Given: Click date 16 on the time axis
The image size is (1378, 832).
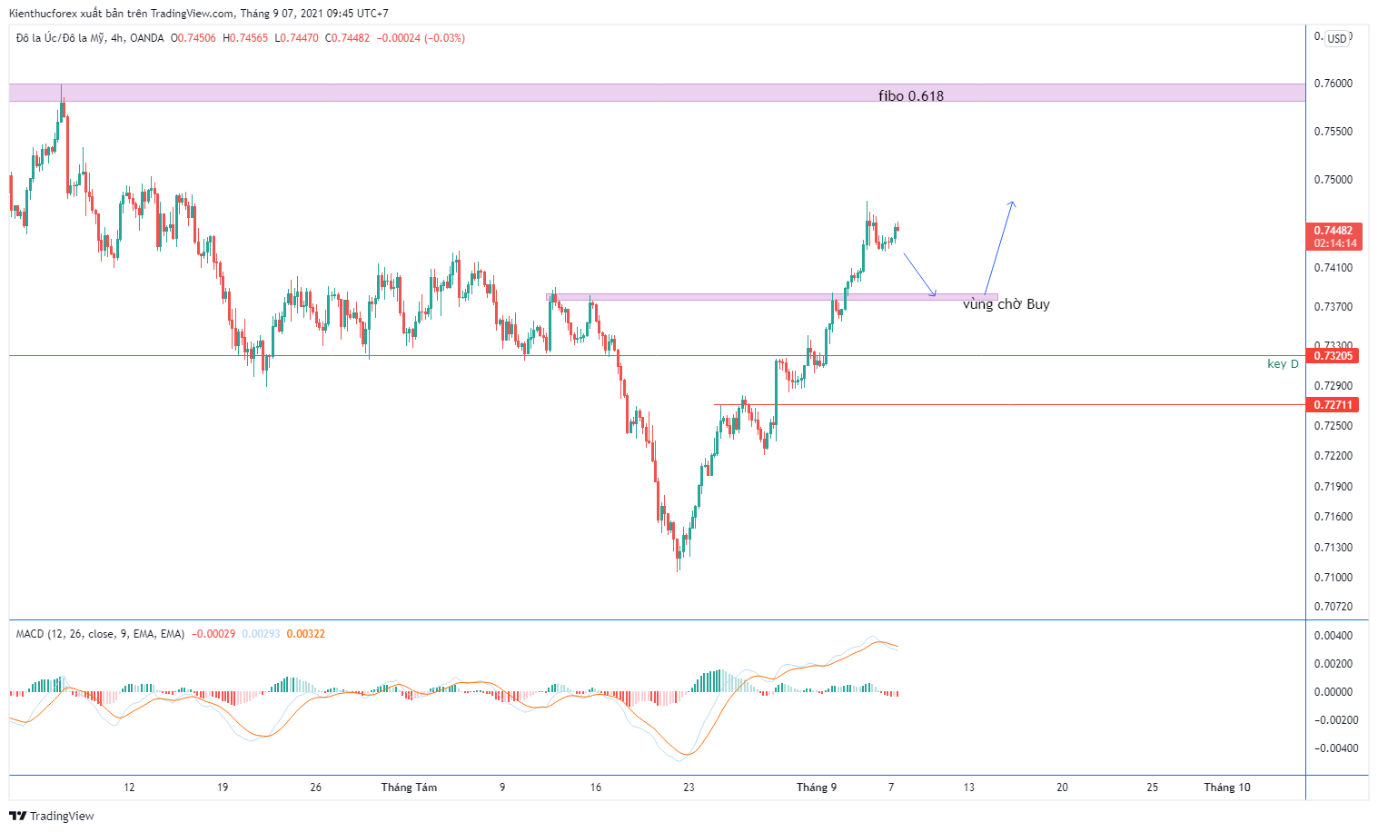Looking at the screenshot, I should coord(595,787).
